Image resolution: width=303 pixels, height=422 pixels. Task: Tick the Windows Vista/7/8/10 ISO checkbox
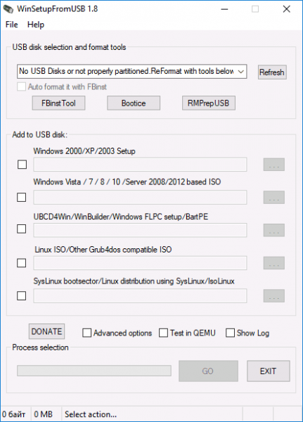tap(22, 197)
